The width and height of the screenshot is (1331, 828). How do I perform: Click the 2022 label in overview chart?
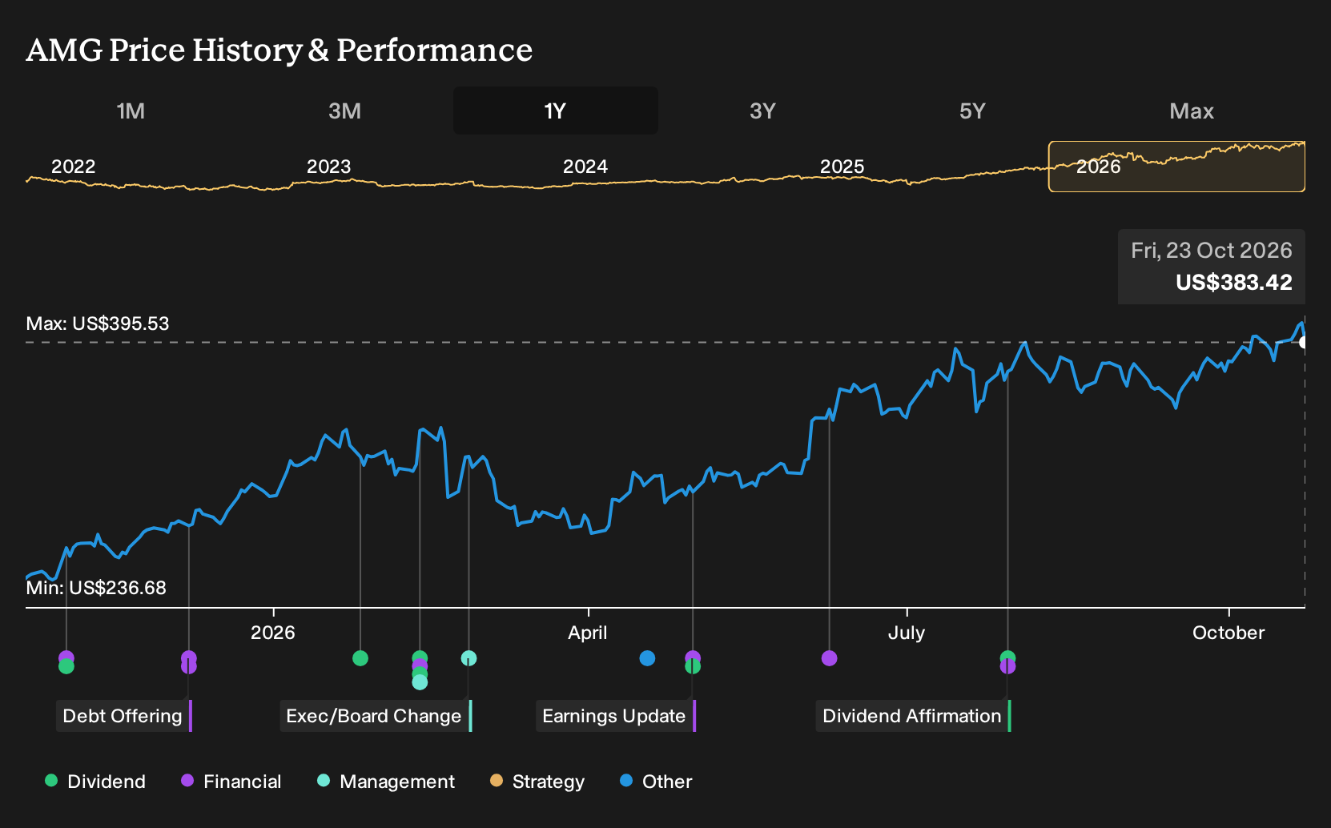tap(73, 167)
